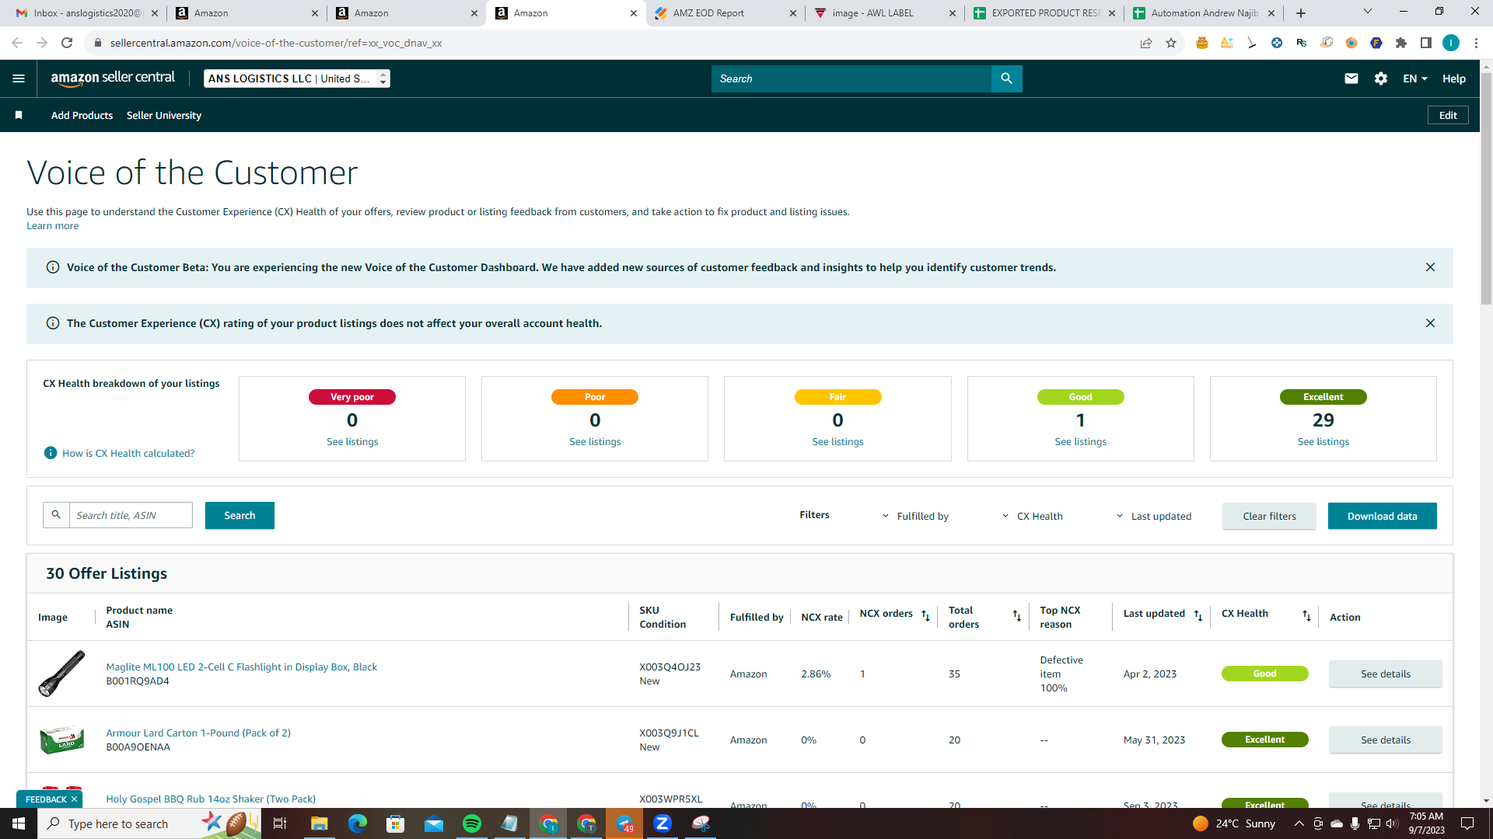Reload the page with the browser refresh icon
Screen dimensions: 1493x839
coord(67,43)
